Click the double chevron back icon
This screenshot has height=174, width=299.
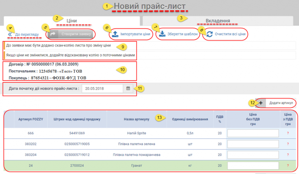click(x=10, y=34)
